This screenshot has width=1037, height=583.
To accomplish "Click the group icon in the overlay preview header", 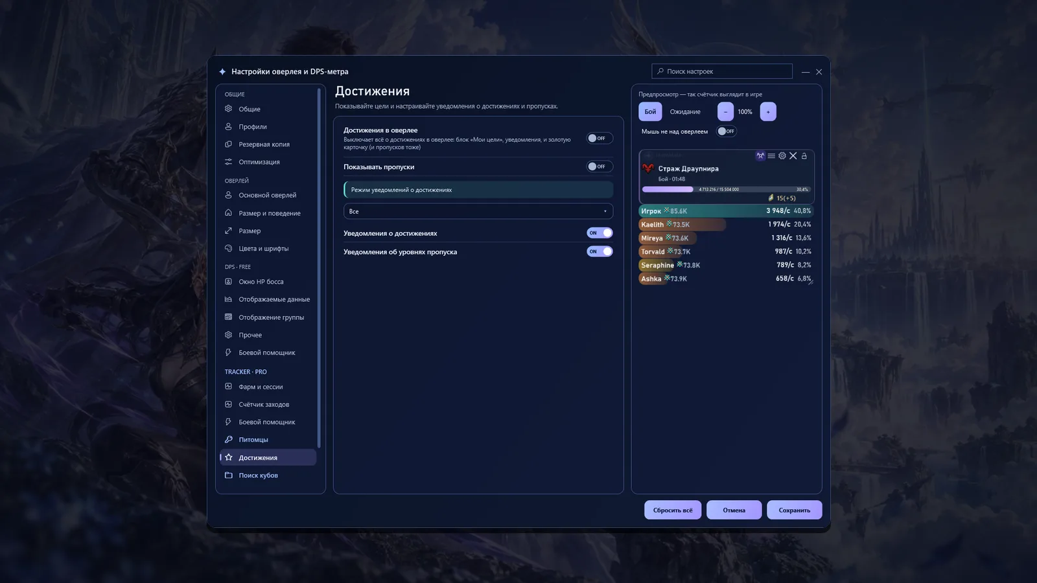I will pos(760,156).
